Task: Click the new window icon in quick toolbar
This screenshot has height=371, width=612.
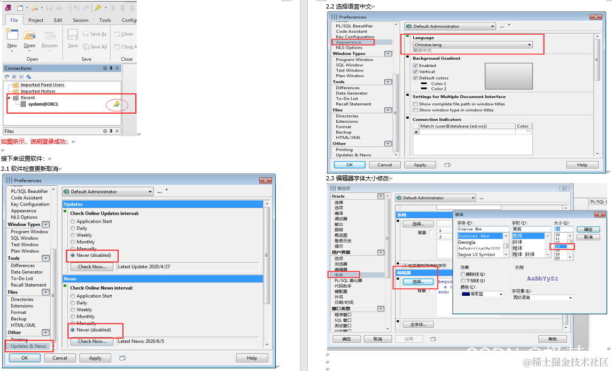Action: 20,8
